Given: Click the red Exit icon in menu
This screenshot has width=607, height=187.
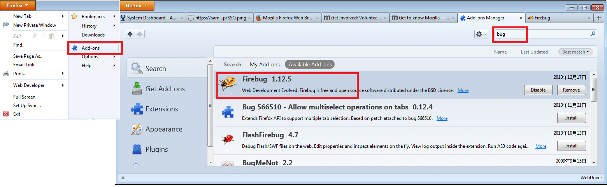Looking at the screenshot, I should [x=6, y=114].
